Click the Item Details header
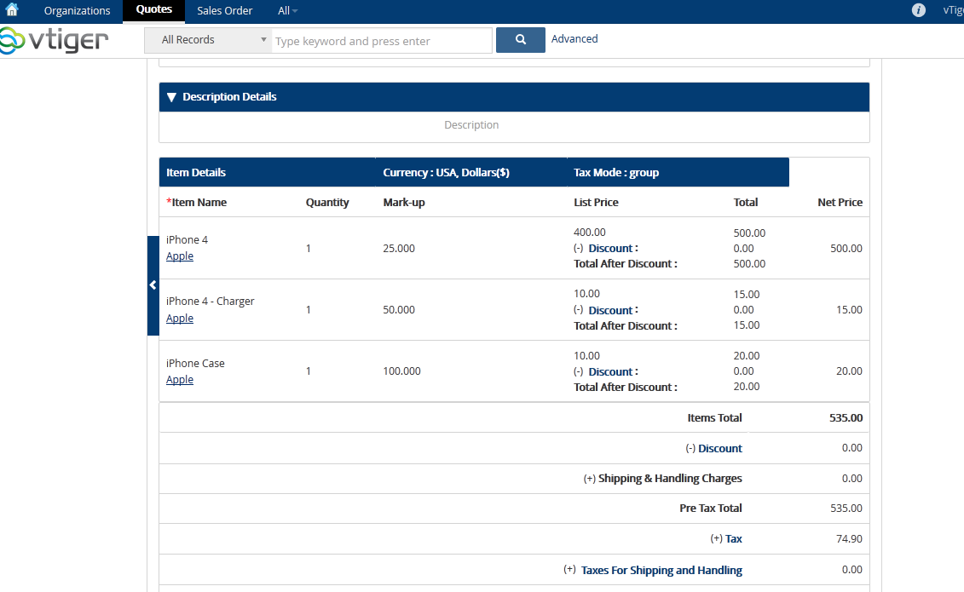 (196, 173)
